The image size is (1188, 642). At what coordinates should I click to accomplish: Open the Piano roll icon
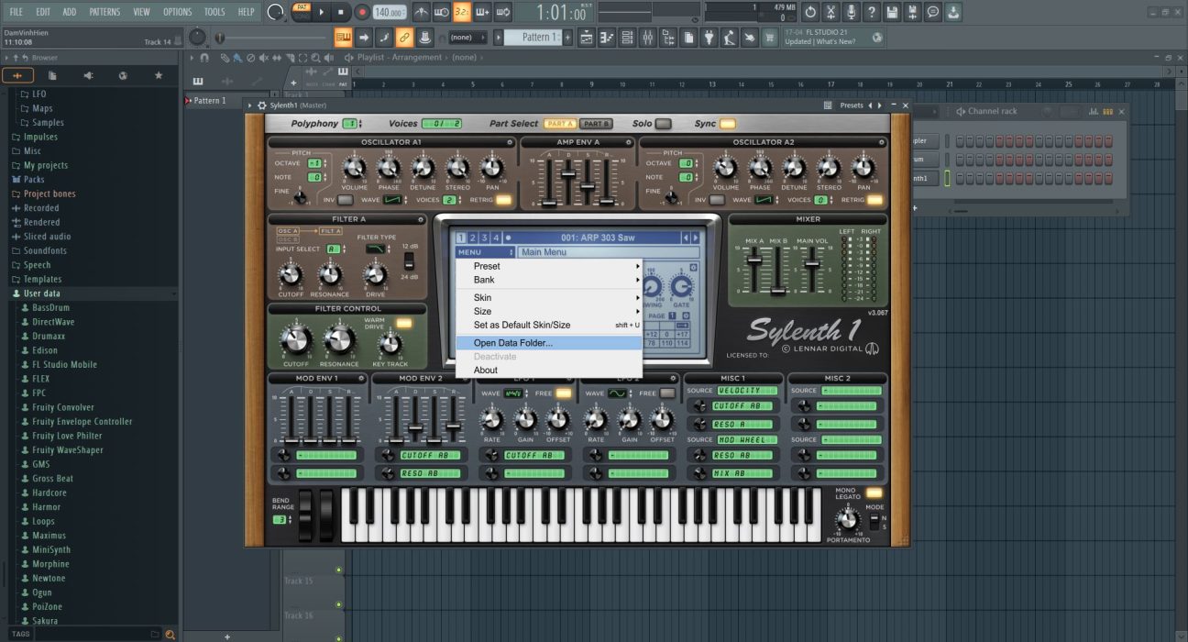point(605,37)
